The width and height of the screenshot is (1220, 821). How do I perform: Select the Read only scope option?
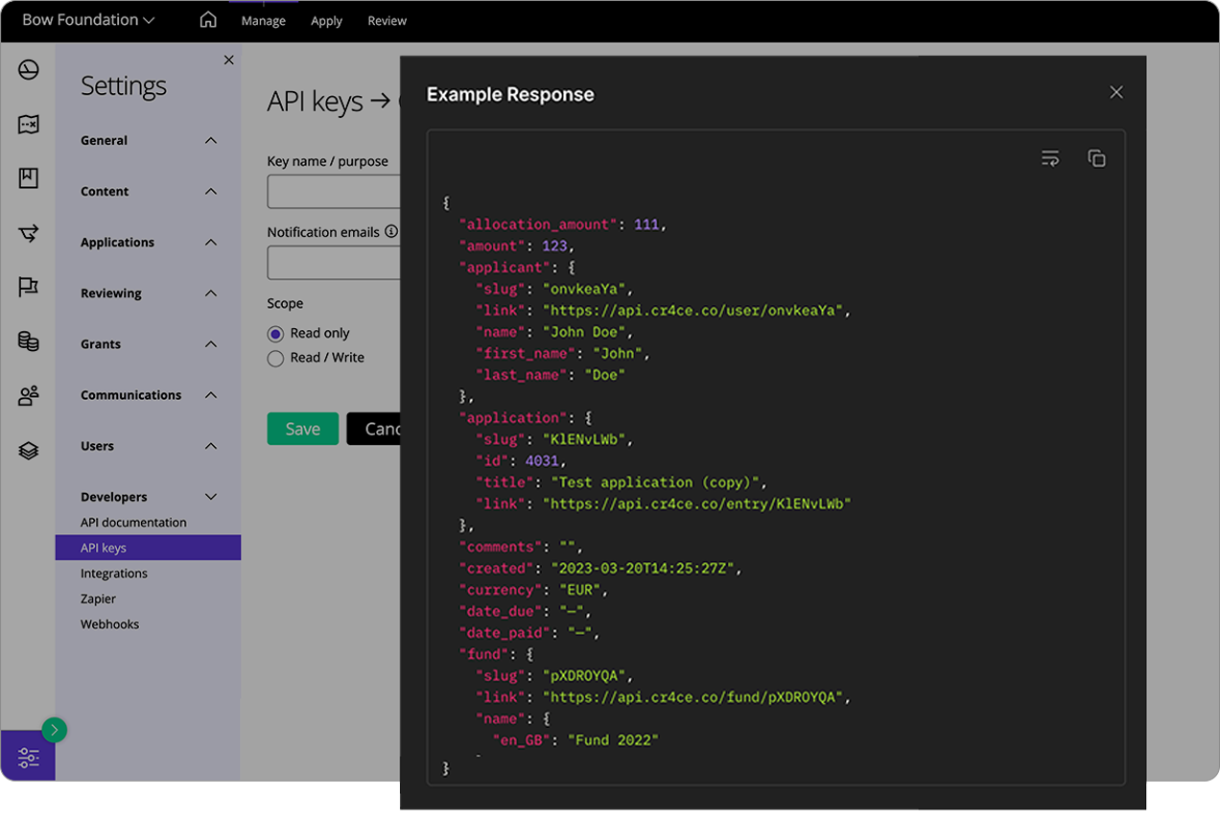[276, 334]
